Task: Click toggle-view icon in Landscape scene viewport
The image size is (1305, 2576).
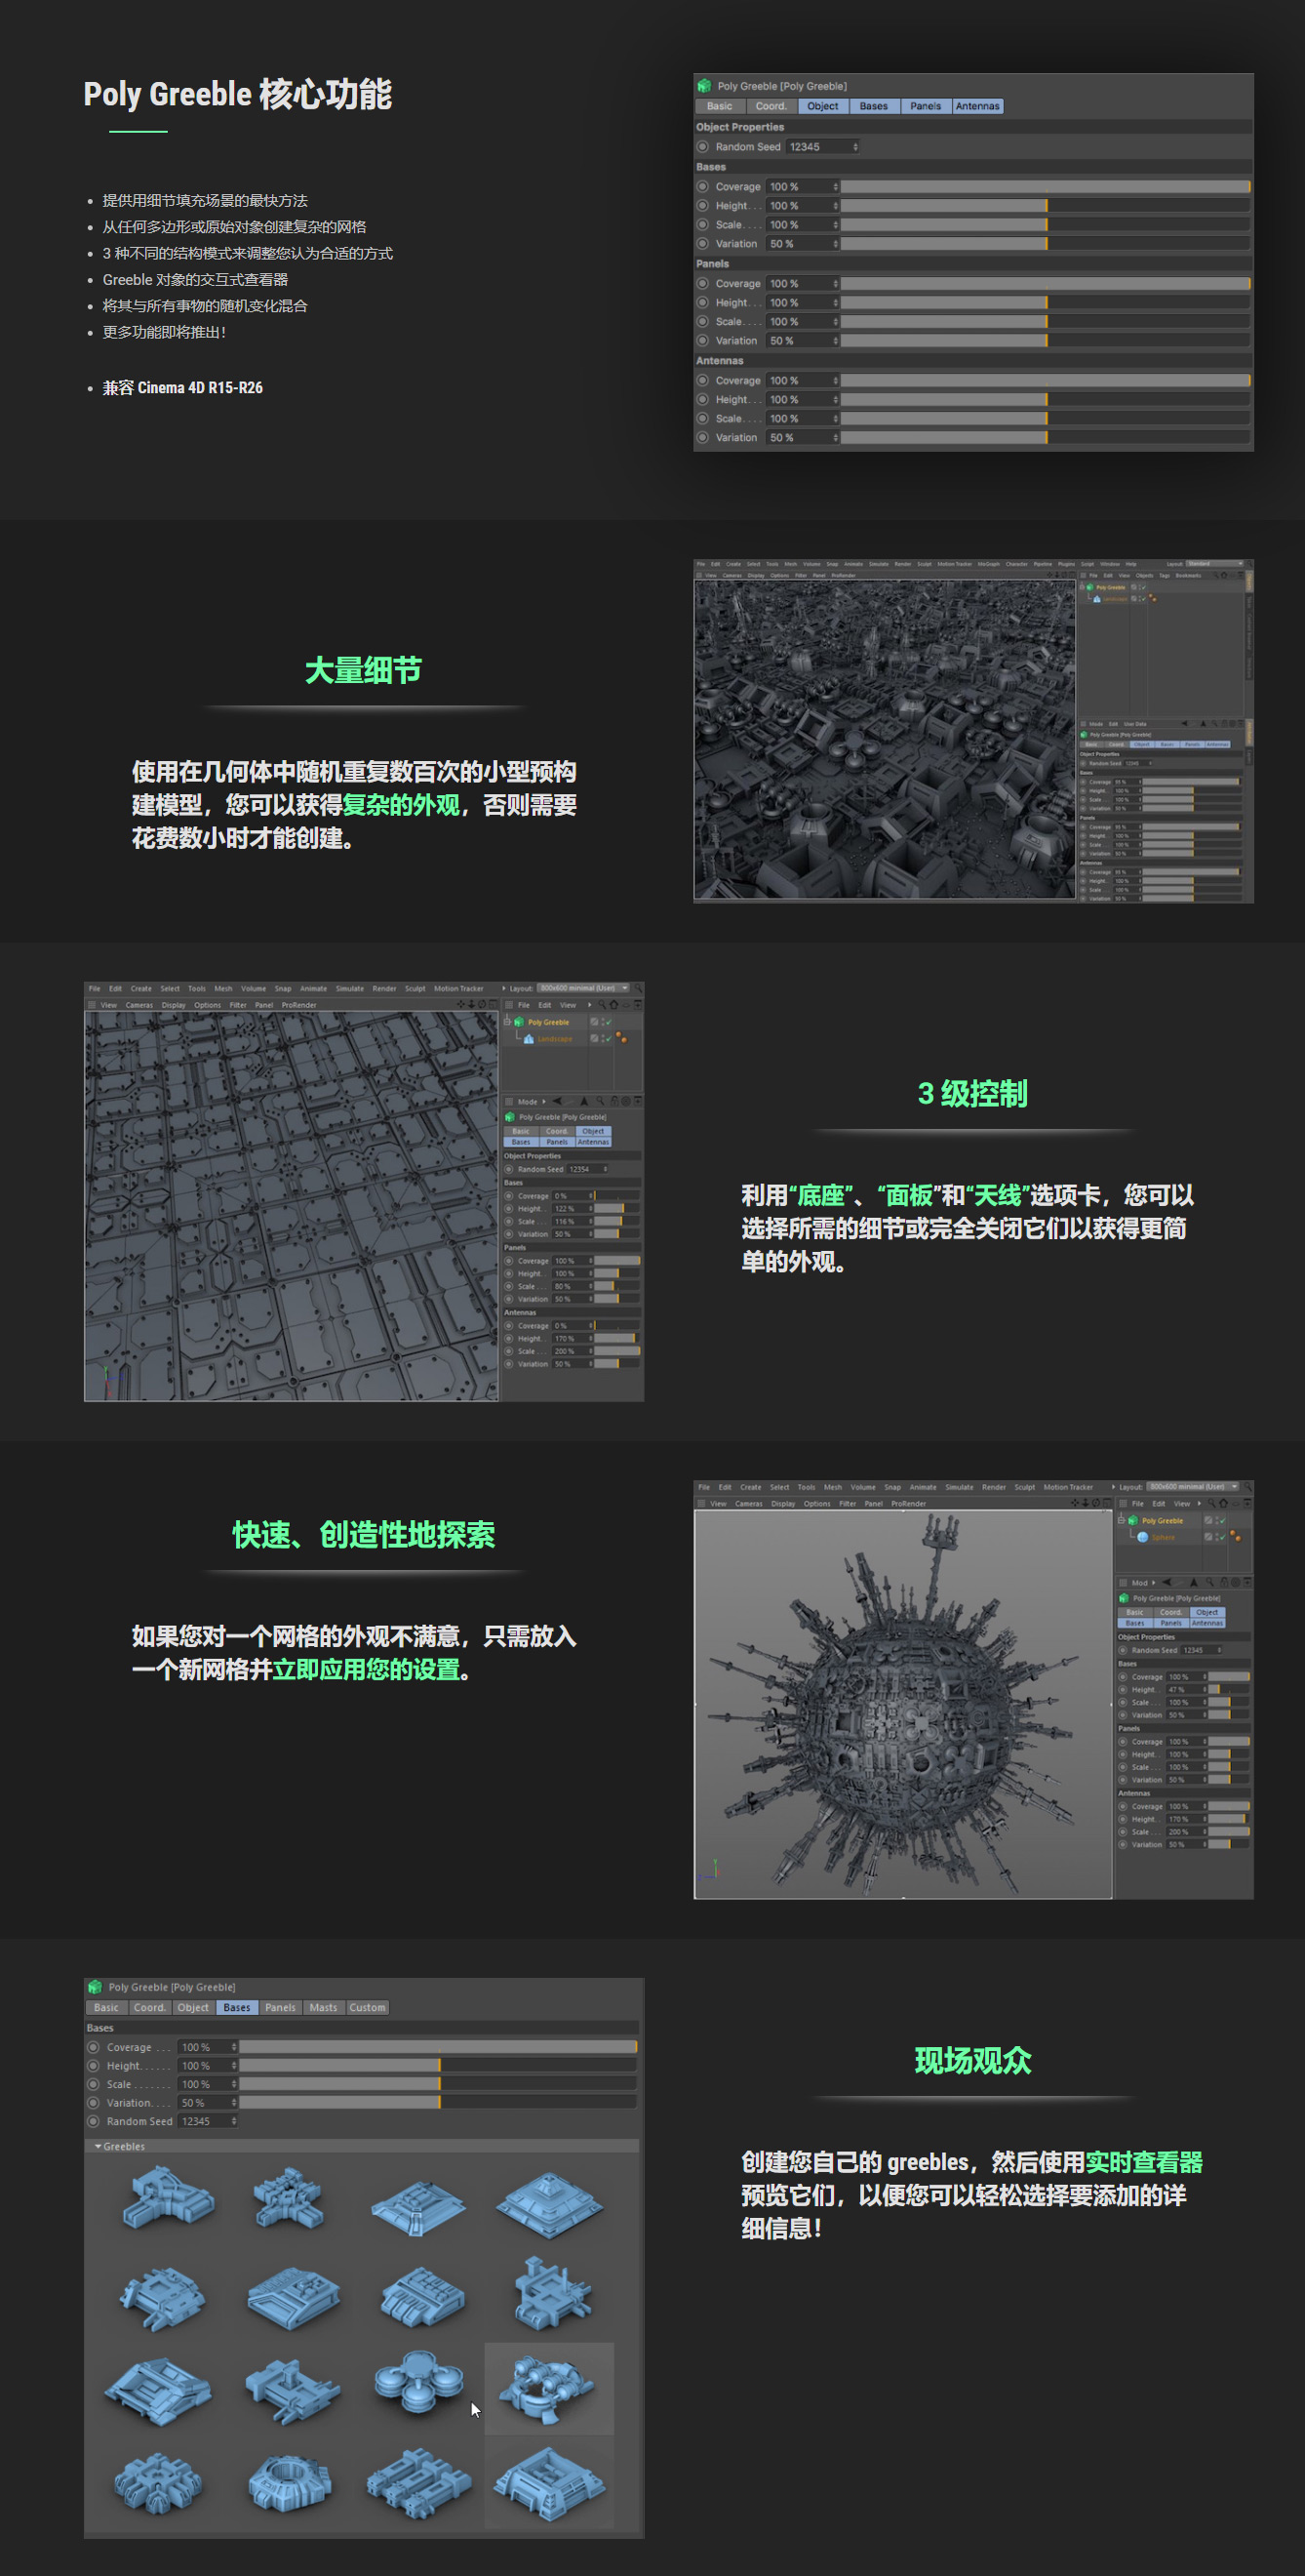Action: [x=494, y=1004]
